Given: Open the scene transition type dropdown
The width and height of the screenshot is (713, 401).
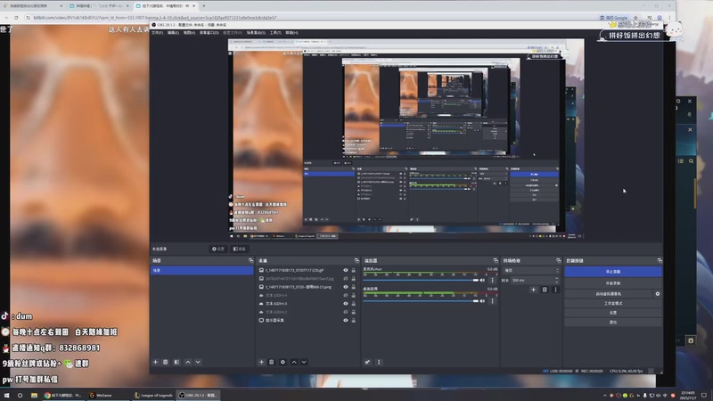Looking at the screenshot, I should pos(530,270).
